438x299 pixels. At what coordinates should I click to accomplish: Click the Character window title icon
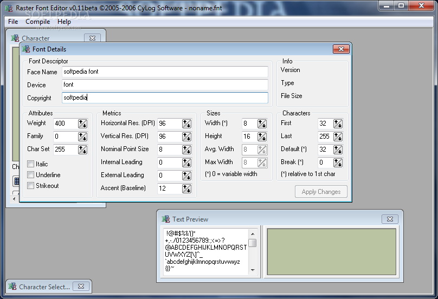[15, 38]
